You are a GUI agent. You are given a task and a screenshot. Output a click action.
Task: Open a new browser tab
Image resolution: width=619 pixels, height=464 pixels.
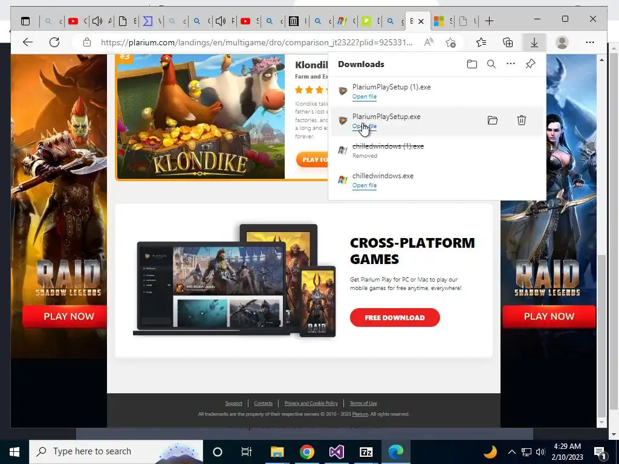point(489,21)
